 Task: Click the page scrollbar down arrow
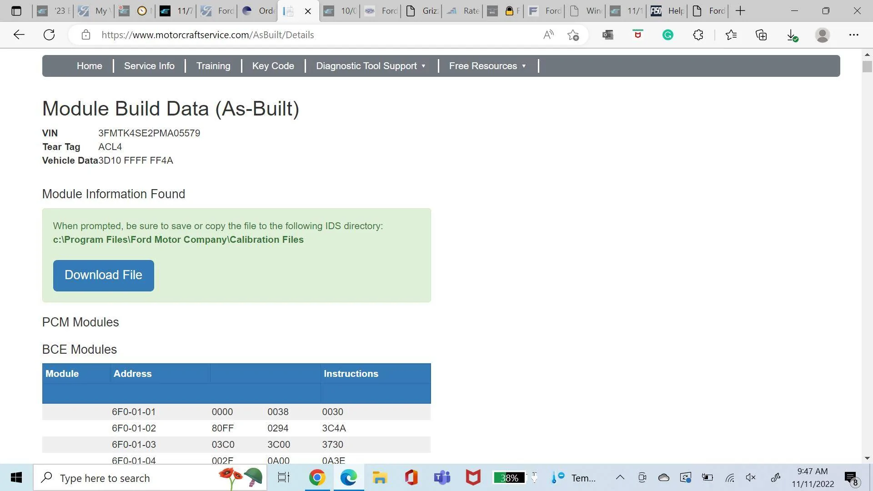(x=867, y=458)
